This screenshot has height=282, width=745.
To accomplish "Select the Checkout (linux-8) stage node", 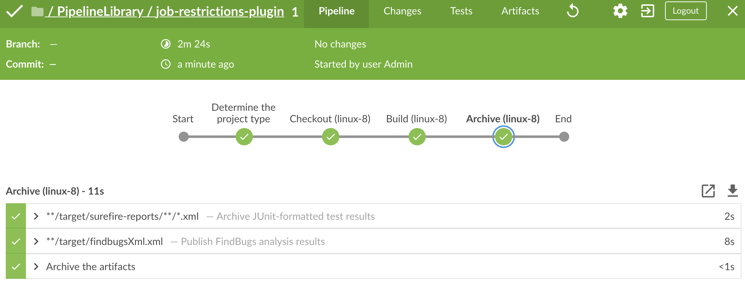I will pyautogui.click(x=330, y=137).
